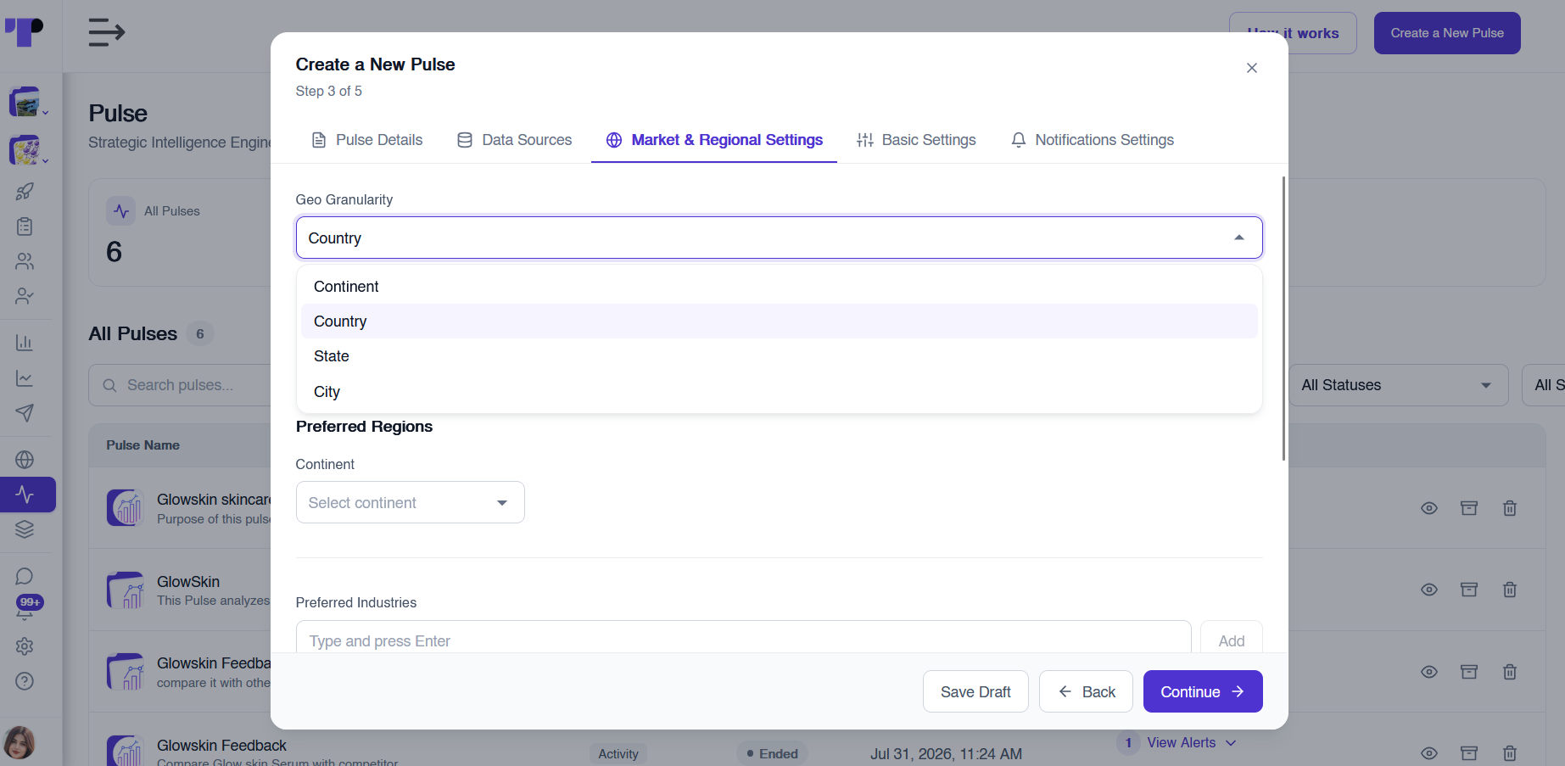Expand the sidebar with the arrow menu icon
Viewport: 1565px width, 766px height.
107,33
